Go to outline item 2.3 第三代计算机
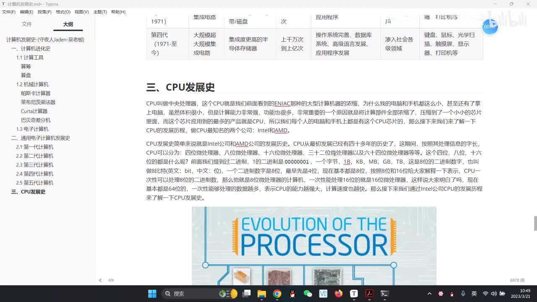 coord(35,165)
